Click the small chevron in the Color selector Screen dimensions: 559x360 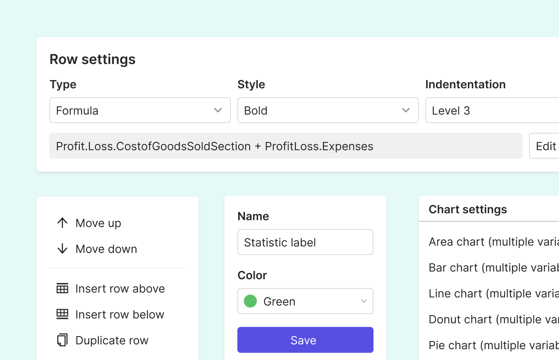[363, 301]
